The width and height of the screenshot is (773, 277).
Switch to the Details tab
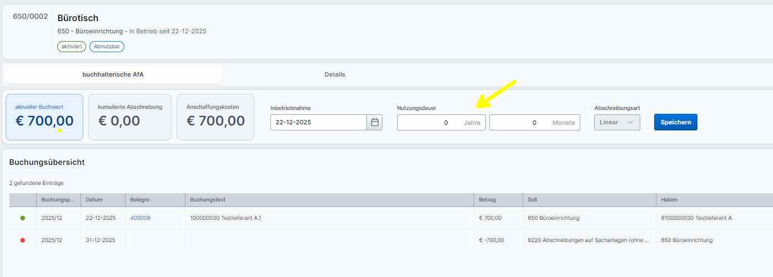334,74
